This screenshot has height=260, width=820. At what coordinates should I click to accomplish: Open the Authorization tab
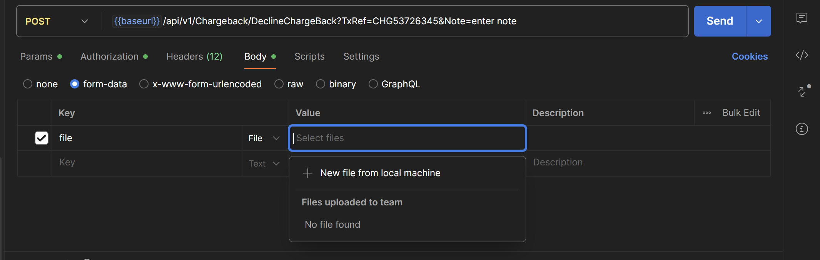pos(110,57)
